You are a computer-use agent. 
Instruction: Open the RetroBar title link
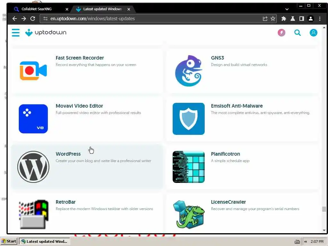65,202
